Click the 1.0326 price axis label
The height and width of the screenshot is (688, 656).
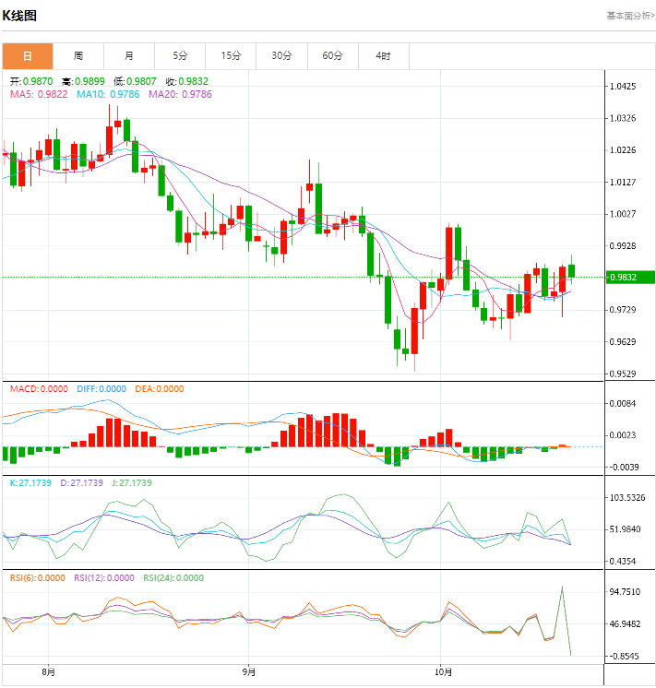[x=623, y=118]
